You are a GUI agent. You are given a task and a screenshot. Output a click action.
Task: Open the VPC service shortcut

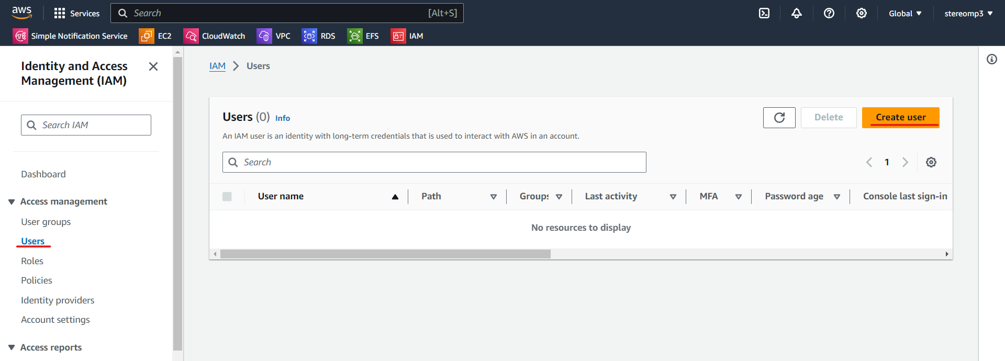[x=274, y=36]
